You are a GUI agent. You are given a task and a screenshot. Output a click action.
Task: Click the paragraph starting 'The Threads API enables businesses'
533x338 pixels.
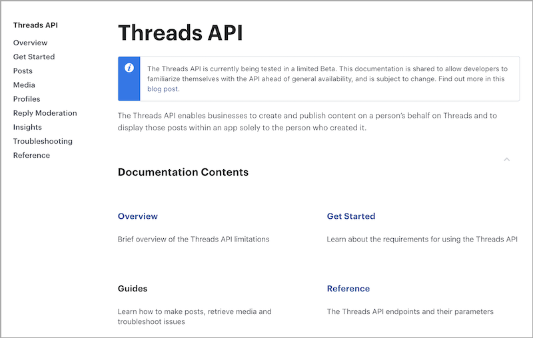coord(307,122)
